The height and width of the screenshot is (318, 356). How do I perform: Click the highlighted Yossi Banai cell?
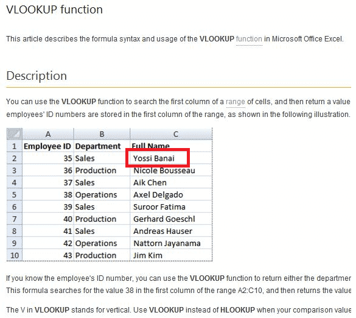point(158,158)
